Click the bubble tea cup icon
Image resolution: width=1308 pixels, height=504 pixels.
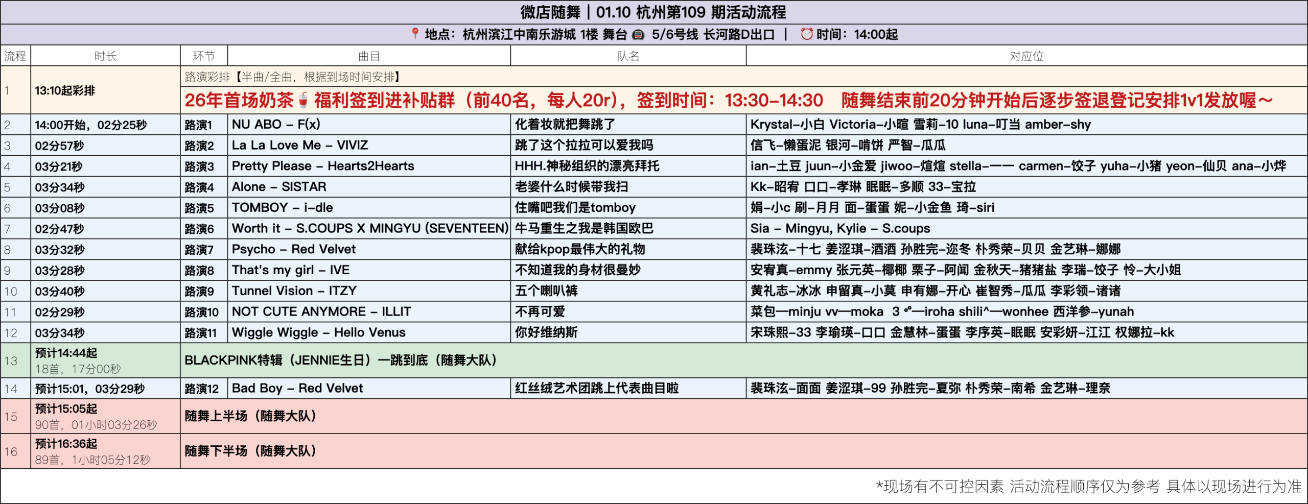[303, 100]
